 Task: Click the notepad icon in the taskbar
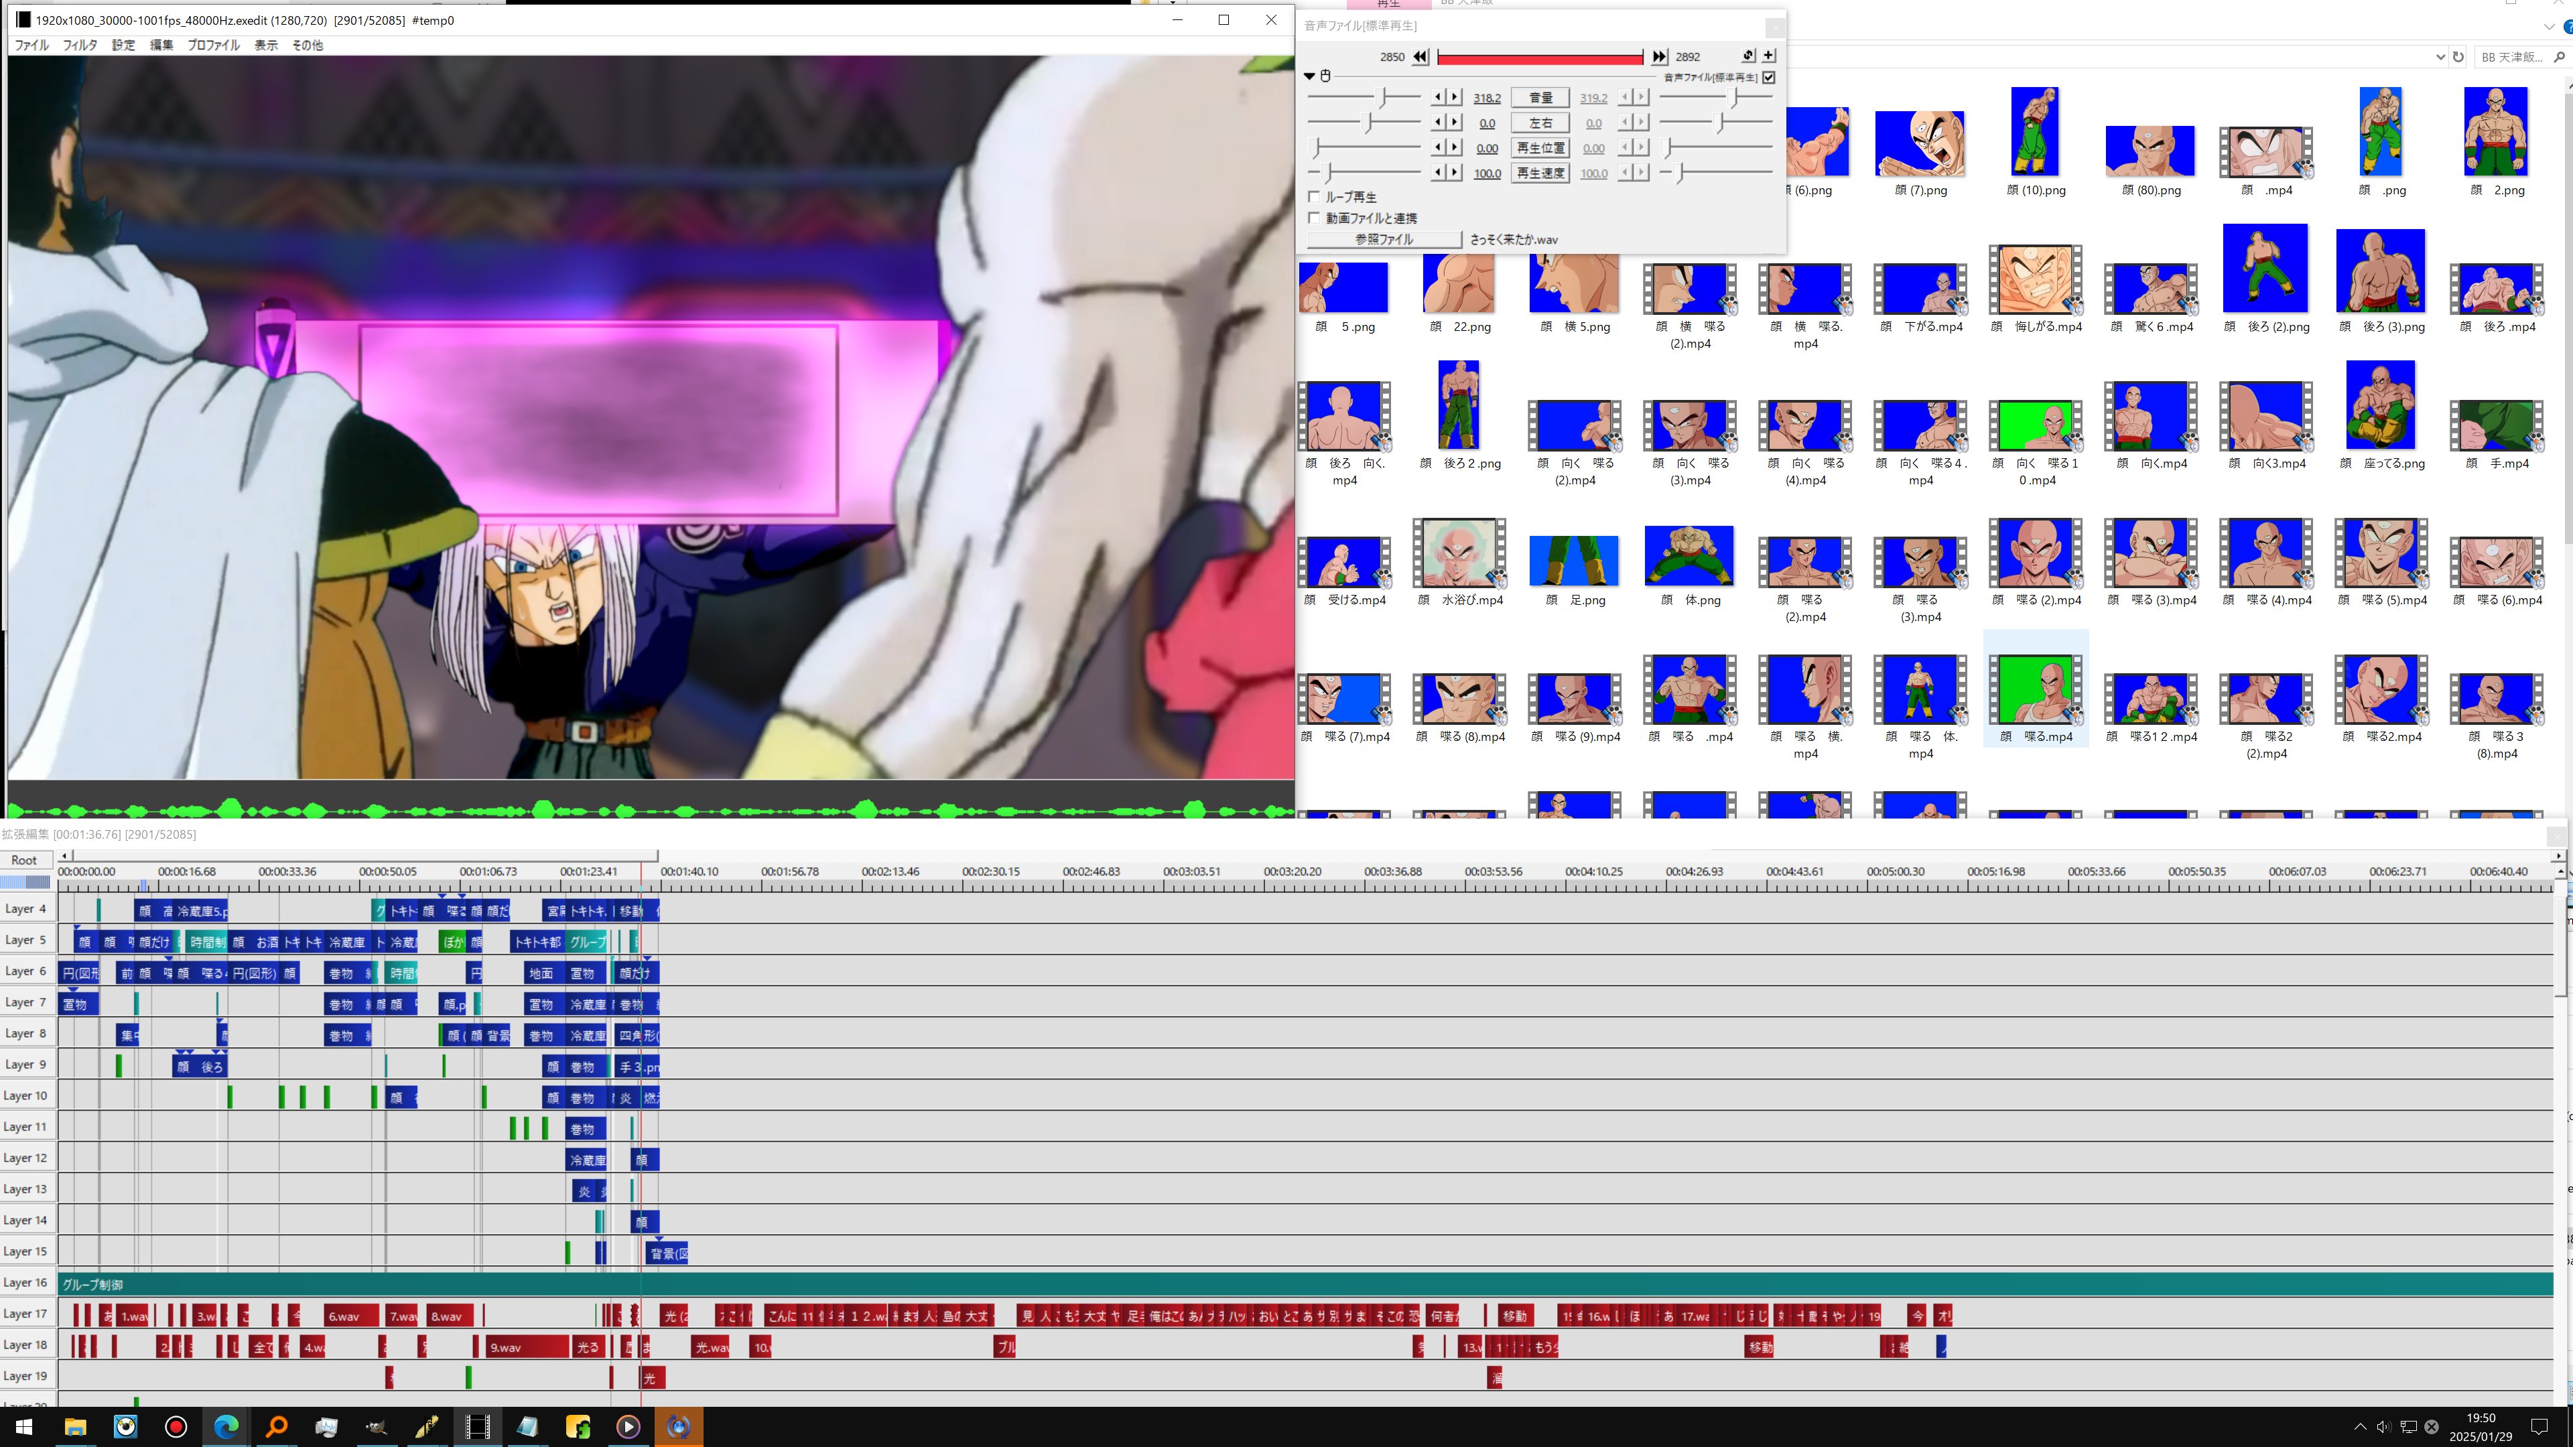tap(527, 1426)
